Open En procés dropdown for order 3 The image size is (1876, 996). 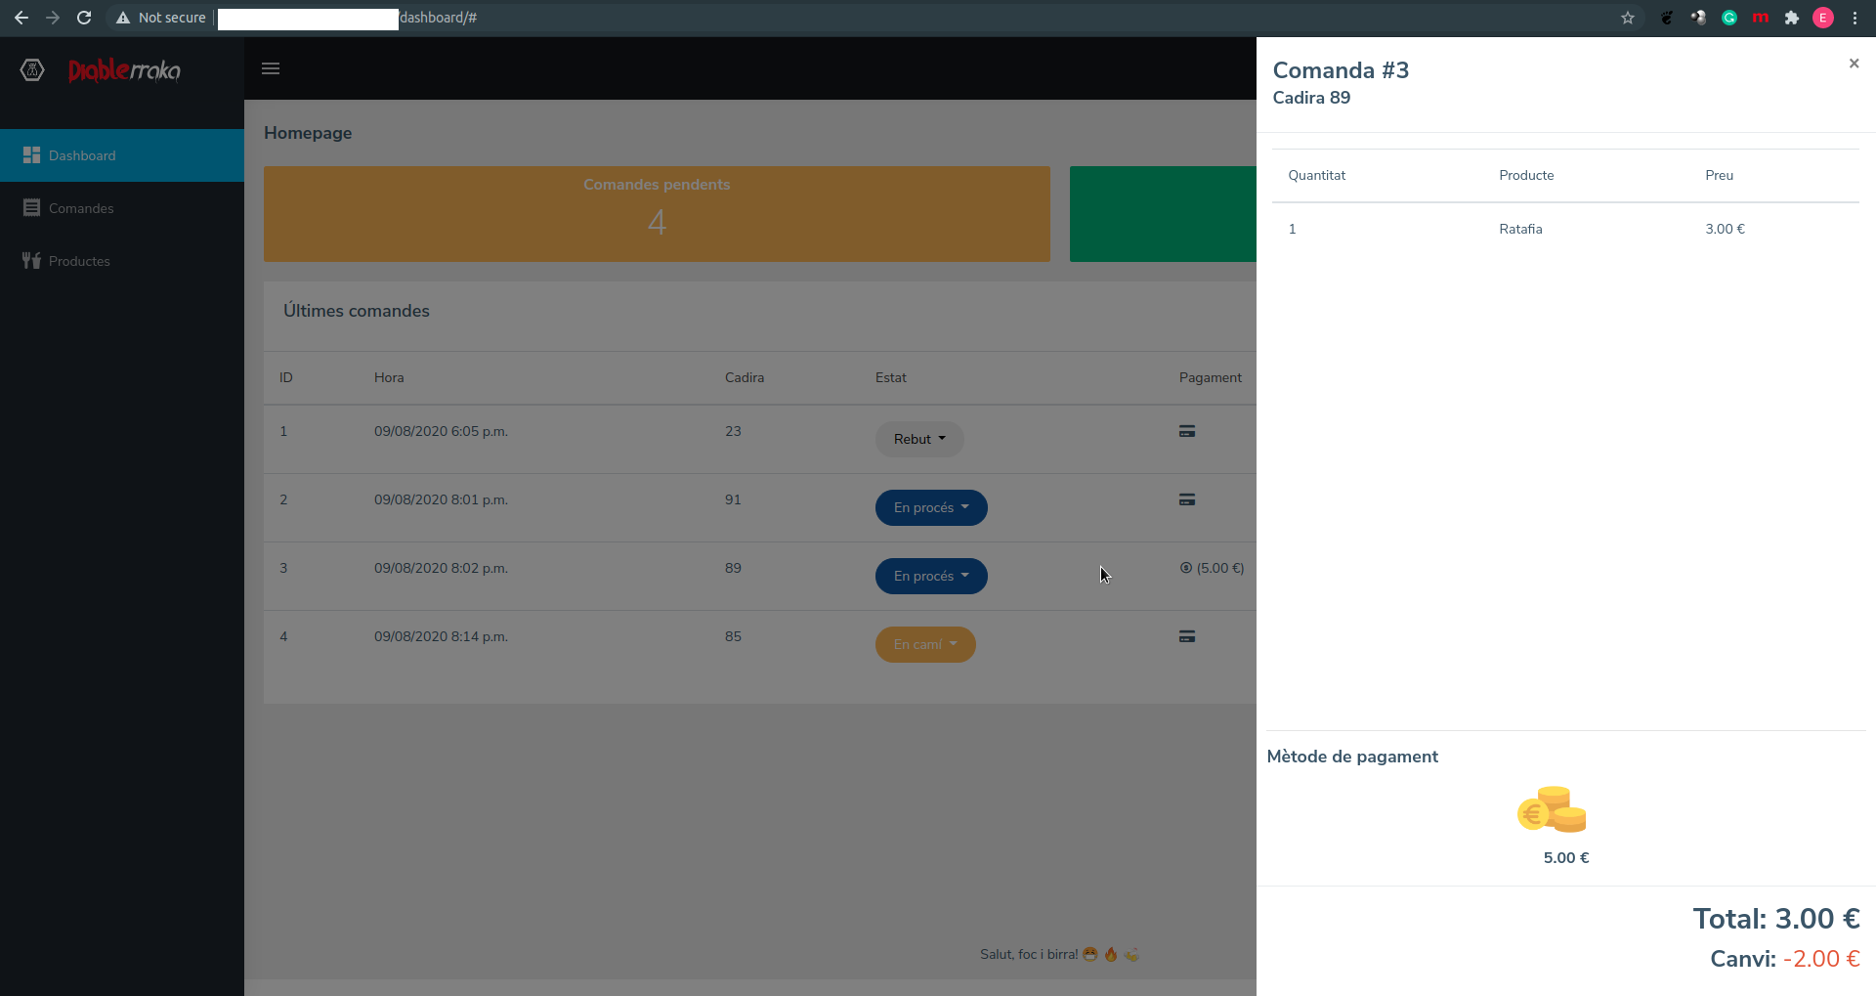click(931, 576)
